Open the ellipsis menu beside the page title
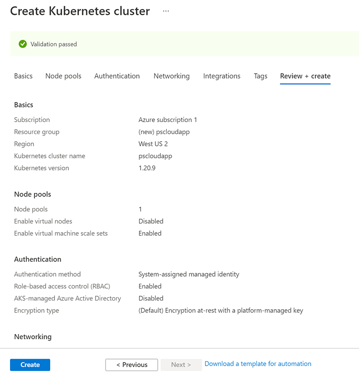 (166, 11)
